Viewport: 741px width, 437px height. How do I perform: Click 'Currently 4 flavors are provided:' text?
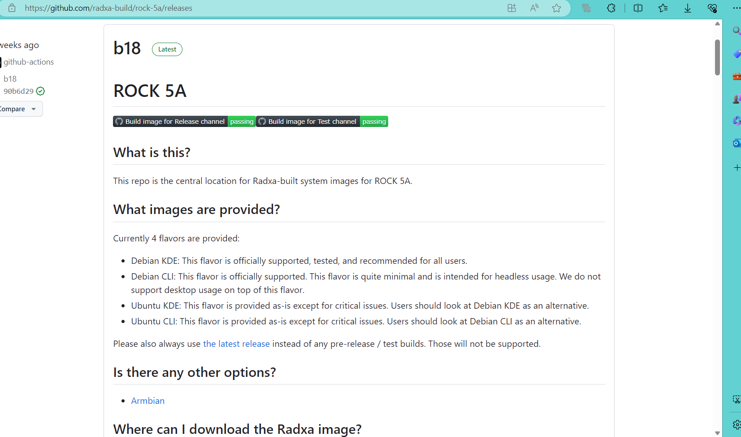coord(176,238)
